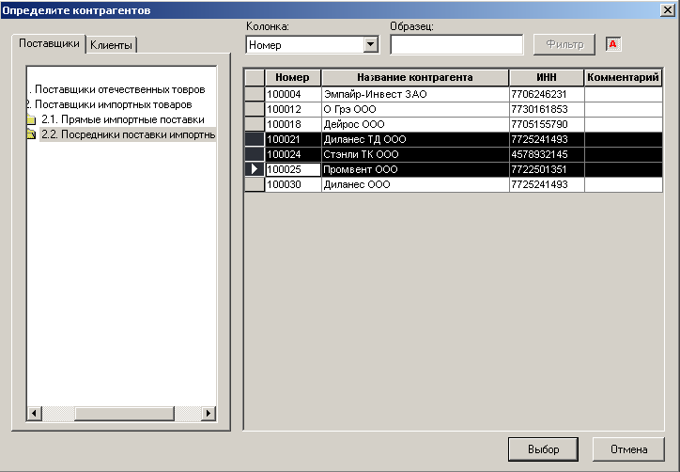This screenshot has height=472, width=680.
Task: Click the Дейрос ООО name cell
Action: coord(415,124)
